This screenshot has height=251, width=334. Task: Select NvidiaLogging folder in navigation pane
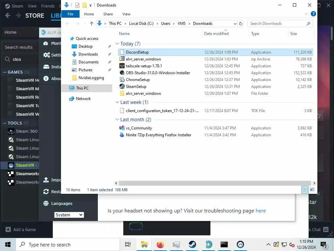pyautogui.click(x=91, y=78)
